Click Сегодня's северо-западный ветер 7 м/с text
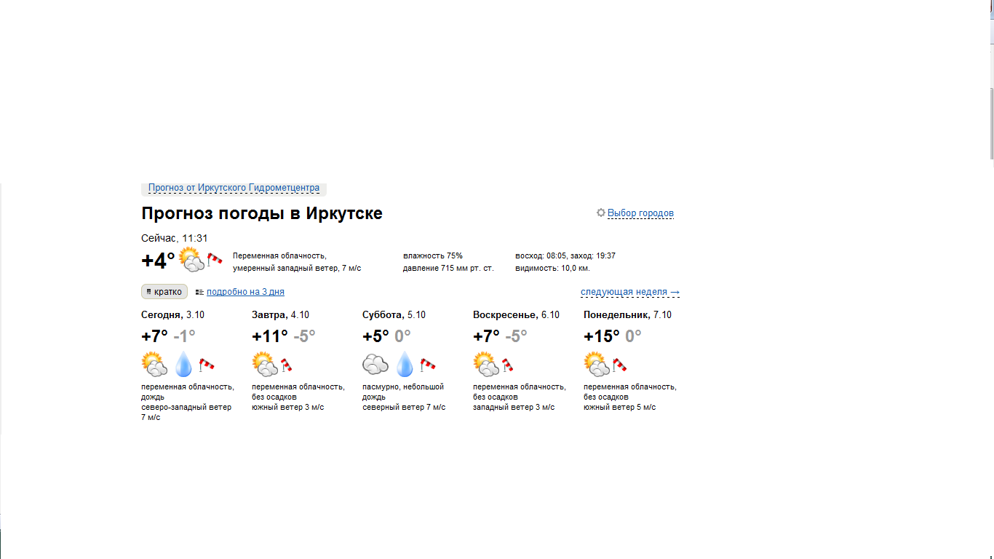994x559 pixels. [x=186, y=412]
